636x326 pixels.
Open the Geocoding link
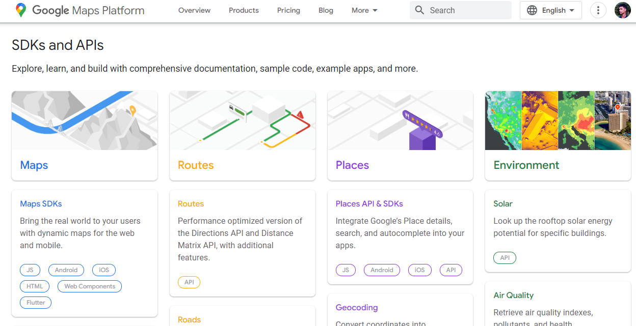(357, 308)
